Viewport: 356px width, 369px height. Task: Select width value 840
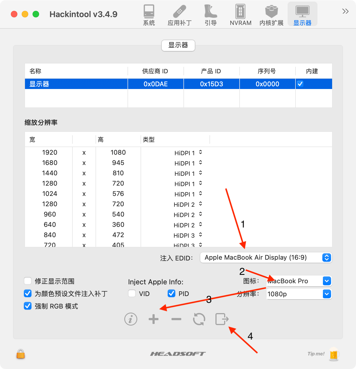point(50,235)
